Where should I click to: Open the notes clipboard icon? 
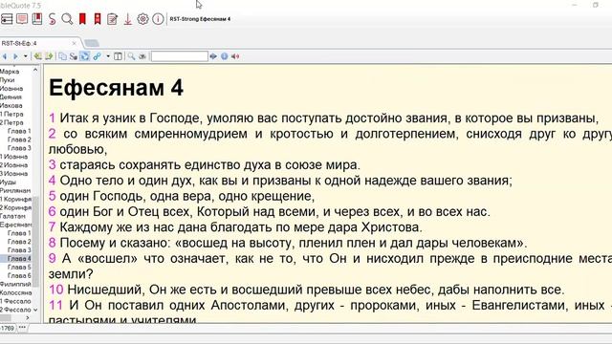[113, 19]
